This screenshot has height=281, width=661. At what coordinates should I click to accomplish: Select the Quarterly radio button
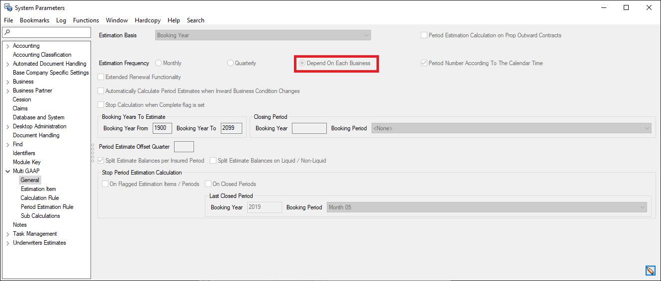pyautogui.click(x=230, y=63)
